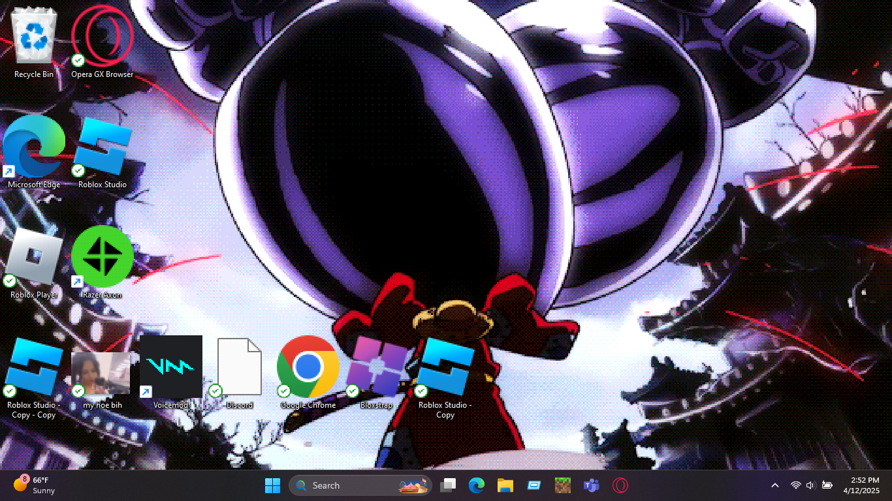Open the Windows Start menu
The width and height of the screenshot is (892, 501).
272,485
